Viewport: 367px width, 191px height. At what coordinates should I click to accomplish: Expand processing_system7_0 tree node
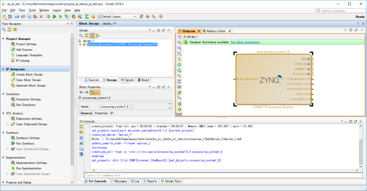(80, 45)
